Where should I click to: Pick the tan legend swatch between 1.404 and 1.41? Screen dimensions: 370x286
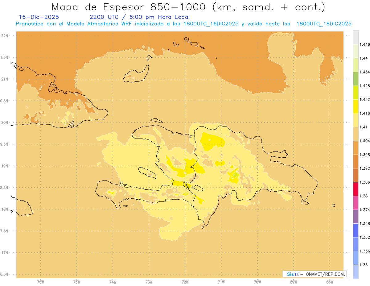356,134
